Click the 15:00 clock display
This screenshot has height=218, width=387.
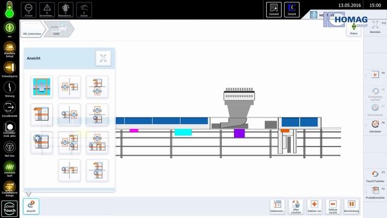375,5
